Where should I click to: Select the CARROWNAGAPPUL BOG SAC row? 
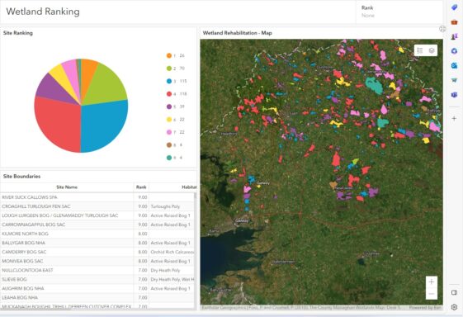[x=97, y=225]
